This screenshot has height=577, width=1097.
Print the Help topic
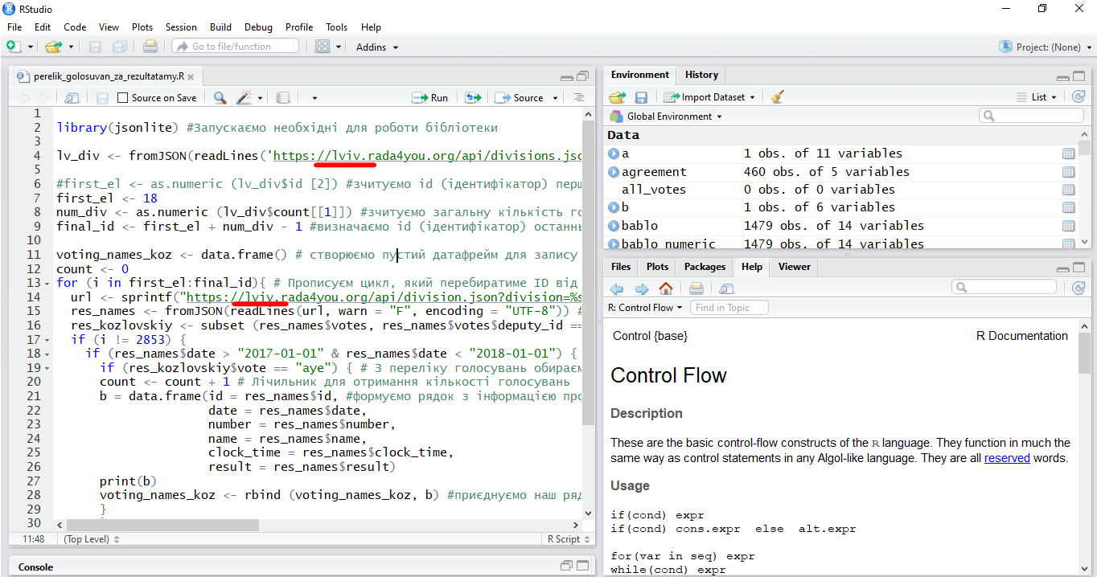point(696,288)
